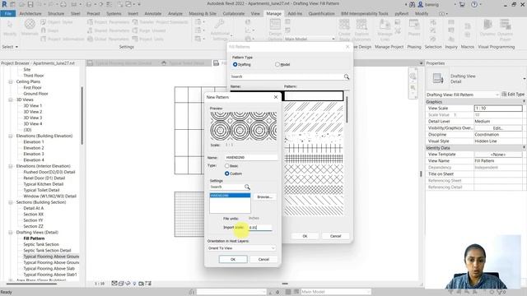Screen dimensions: 527x296
Task: Click Cancel in Fill Patterns dialog
Action: [335, 236]
